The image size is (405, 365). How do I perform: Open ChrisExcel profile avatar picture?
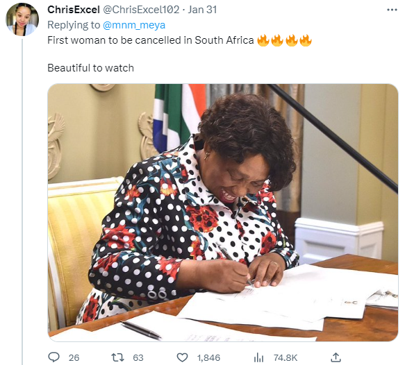point(22,19)
